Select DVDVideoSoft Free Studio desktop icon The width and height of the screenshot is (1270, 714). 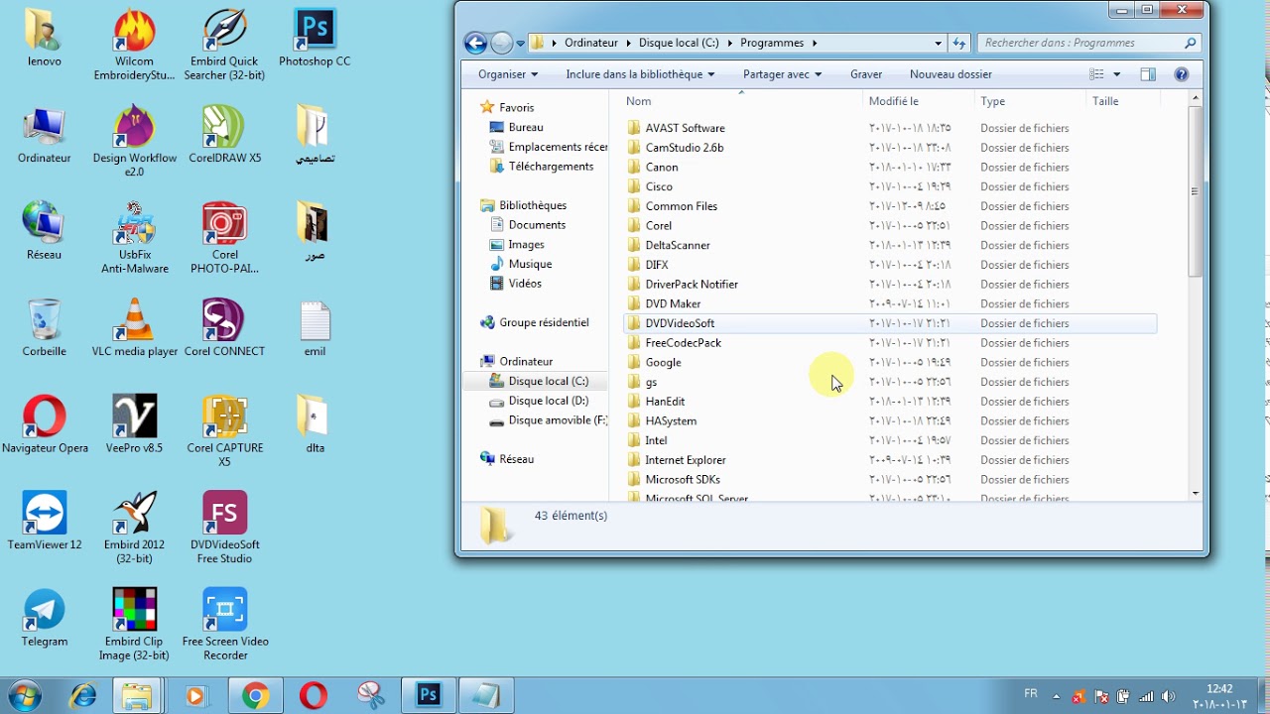tap(225, 528)
